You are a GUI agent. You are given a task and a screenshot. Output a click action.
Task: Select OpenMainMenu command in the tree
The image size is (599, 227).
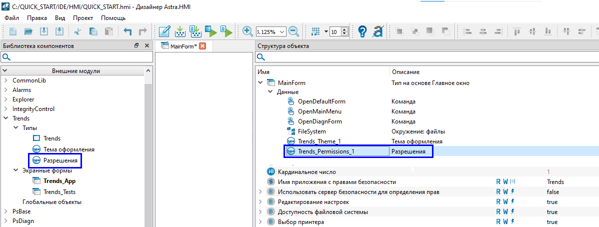coord(319,111)
